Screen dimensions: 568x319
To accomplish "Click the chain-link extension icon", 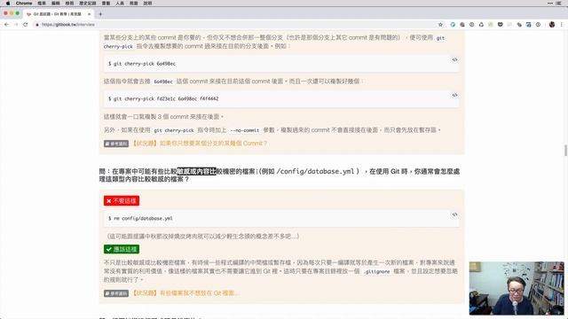I will click(x=519, y=25).
